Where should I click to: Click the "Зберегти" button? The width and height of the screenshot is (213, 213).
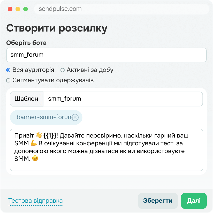(x=158, y=201)
